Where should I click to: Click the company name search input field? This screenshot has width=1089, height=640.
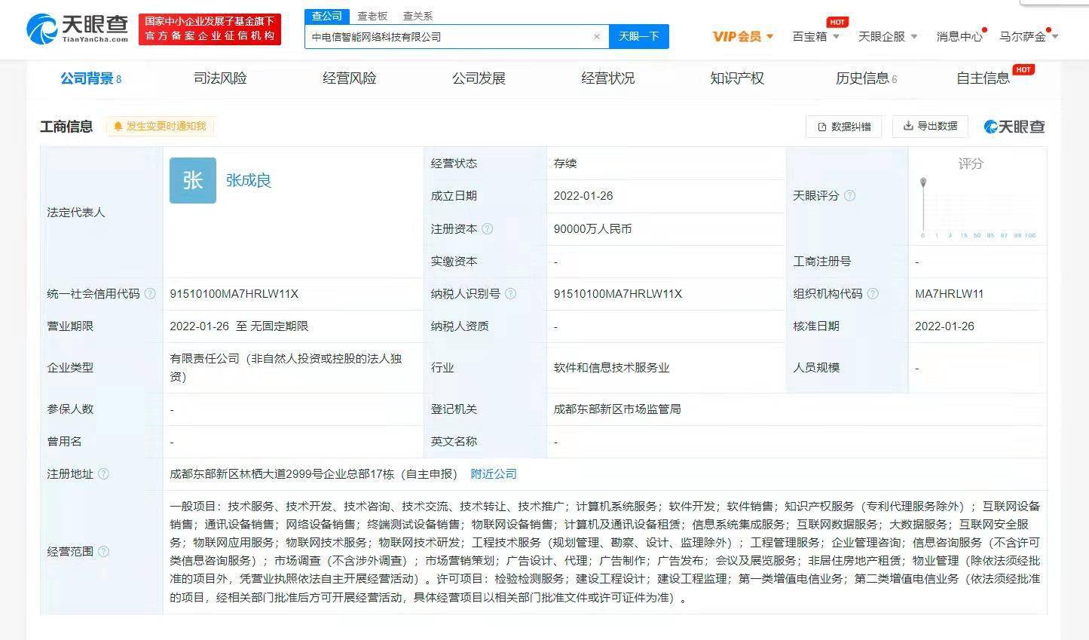448,36
